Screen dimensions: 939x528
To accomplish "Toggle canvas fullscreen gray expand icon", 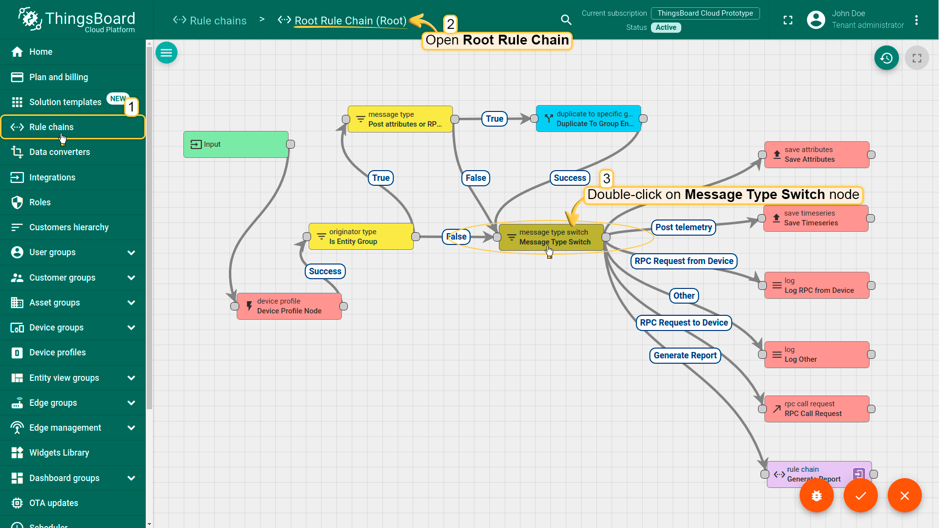I will point(917,58).
